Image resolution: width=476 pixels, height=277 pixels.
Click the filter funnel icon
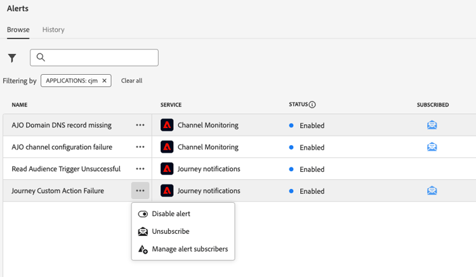coord(12,58)
